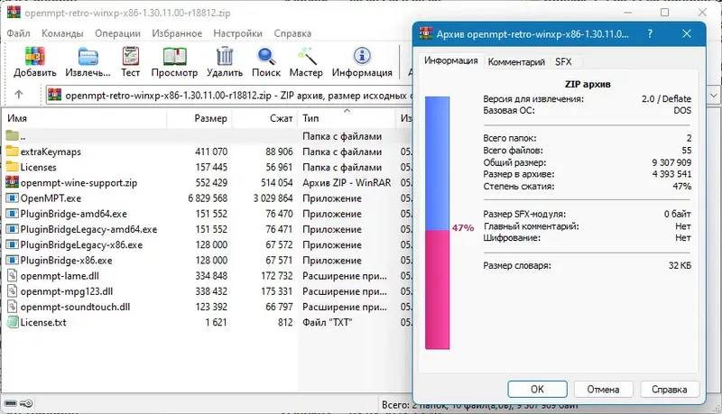Click openmpt-mpg123.dll file icon
The image size is (722, 414).
(12, 291)
